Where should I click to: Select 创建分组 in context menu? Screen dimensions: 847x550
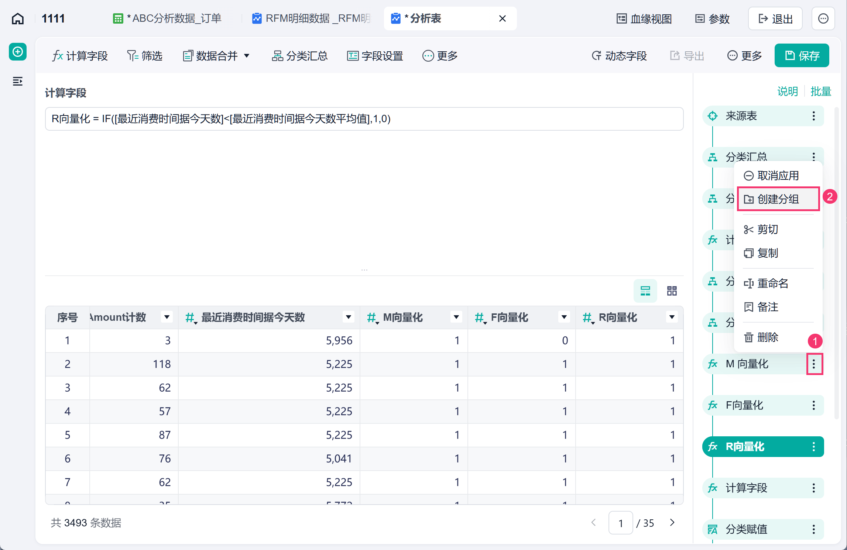coord(778,199)
